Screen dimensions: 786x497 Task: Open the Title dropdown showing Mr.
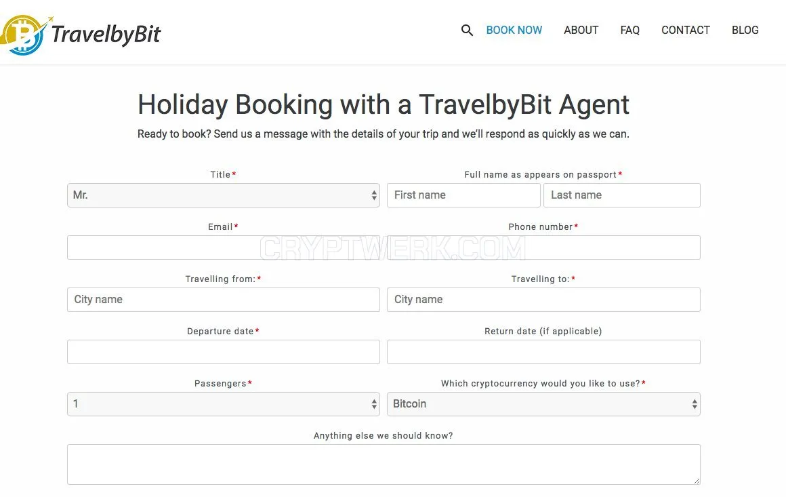[224, 195]
